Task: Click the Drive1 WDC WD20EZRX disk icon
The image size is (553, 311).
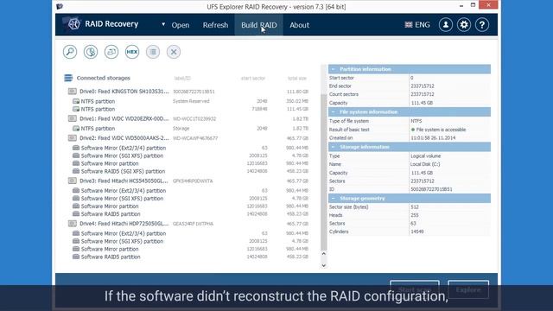Action: 73,118
